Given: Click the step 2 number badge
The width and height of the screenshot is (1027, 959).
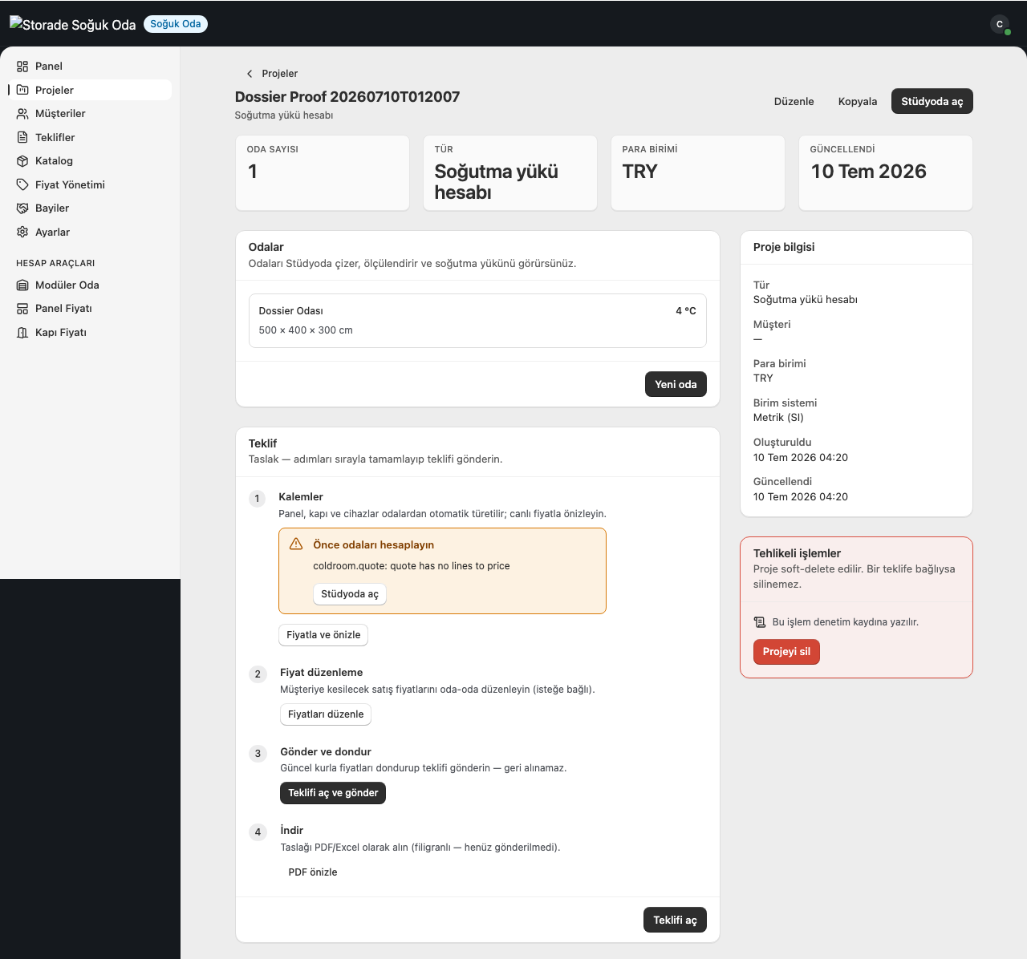Looking at the screenshot, I should pyautogui.click(x=258, y=674).
